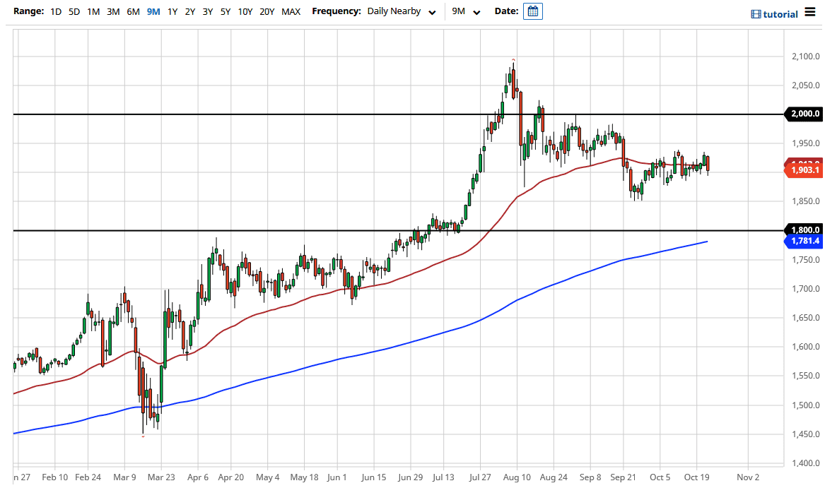Set range to 10Y
Screen dimensions: 825x488
(x=245, y=11)
